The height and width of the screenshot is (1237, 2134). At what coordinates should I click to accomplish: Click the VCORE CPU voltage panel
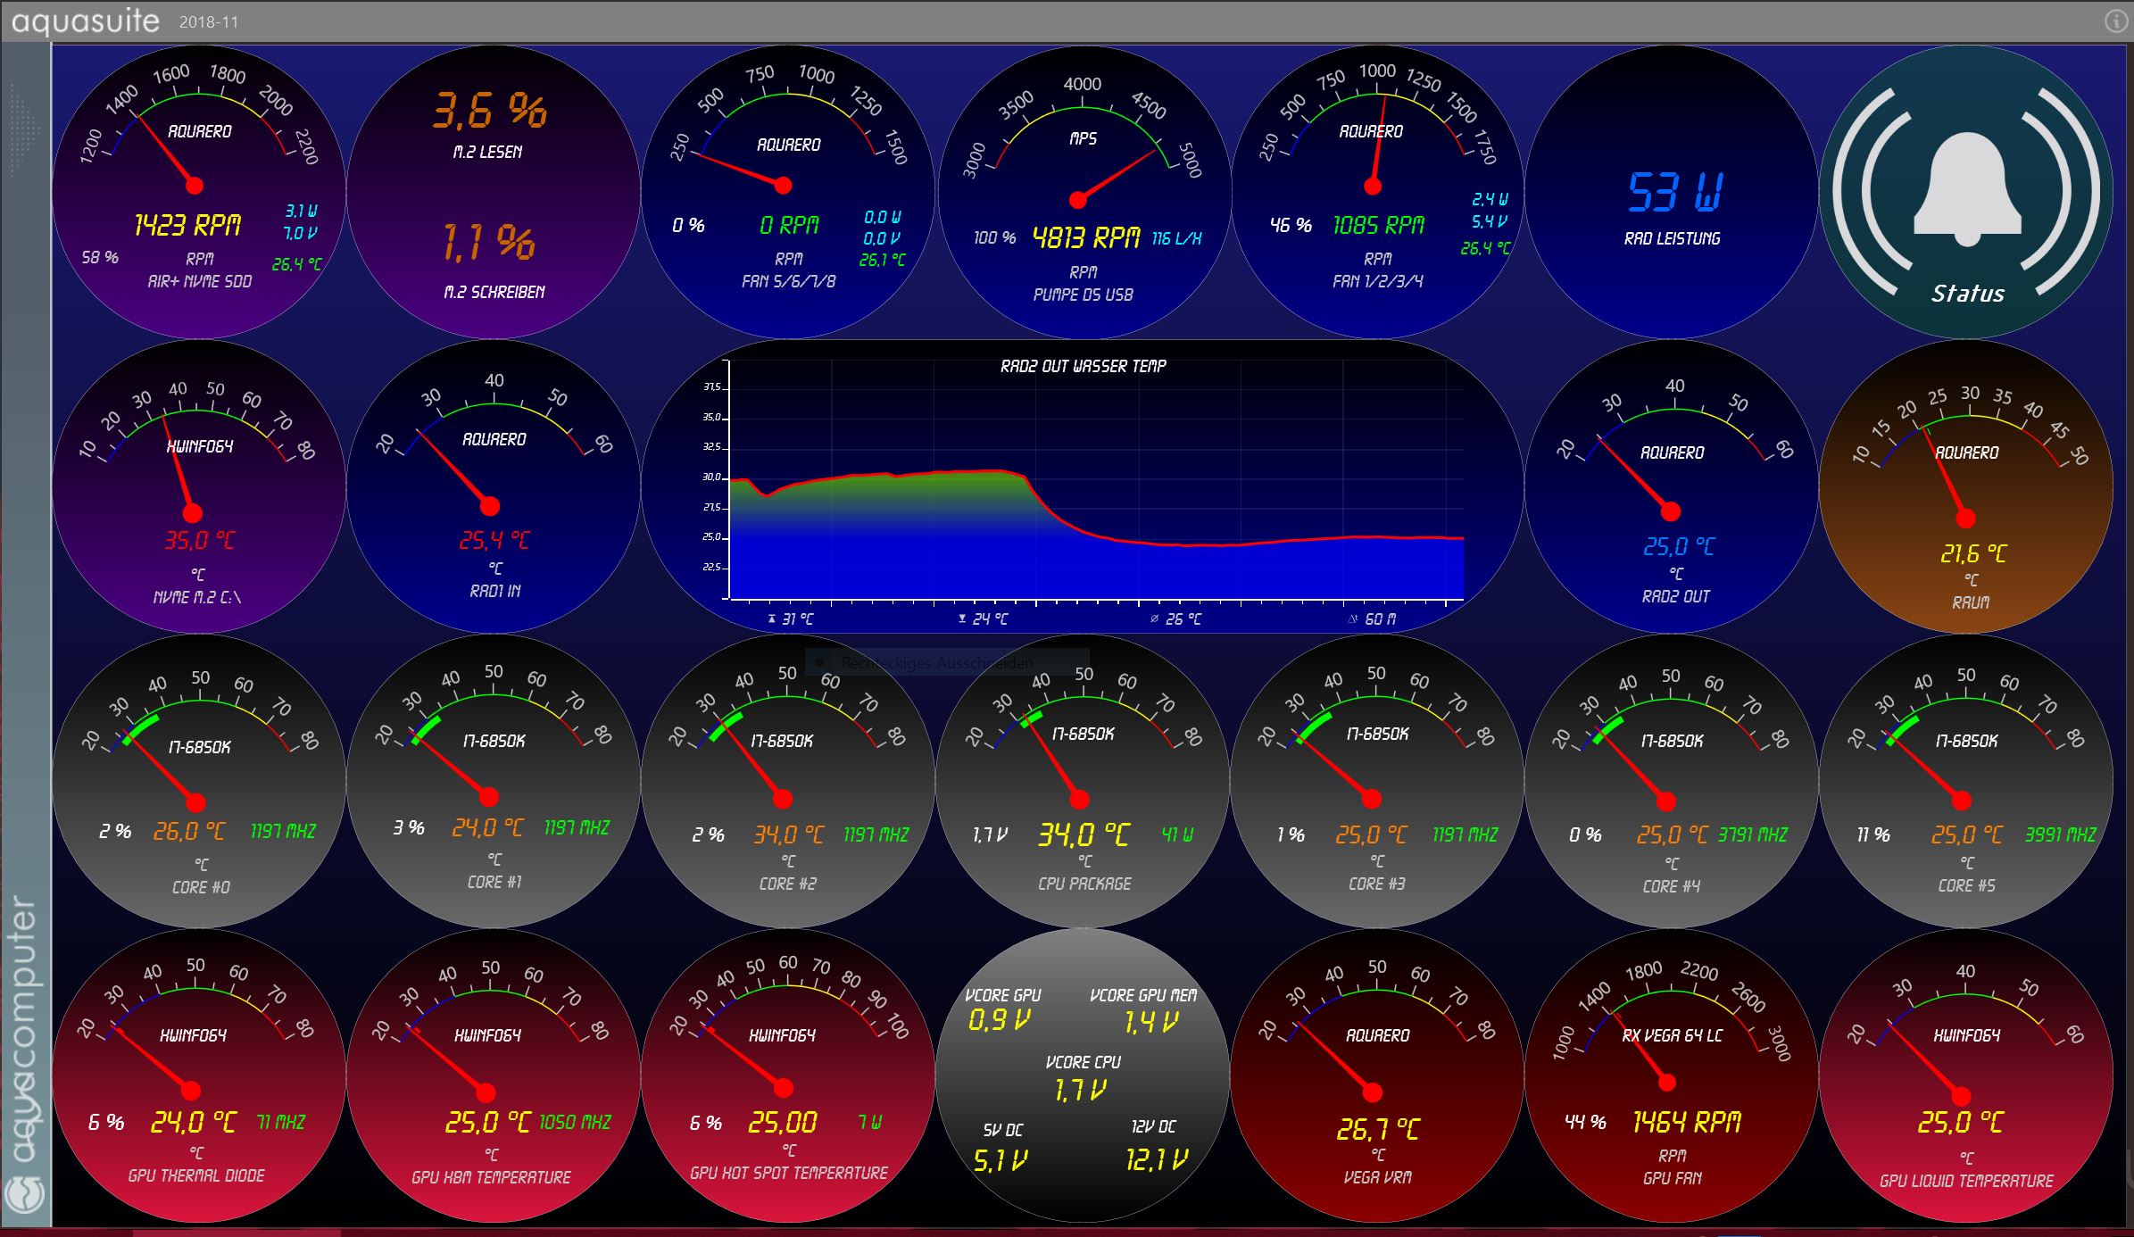1083,1077
